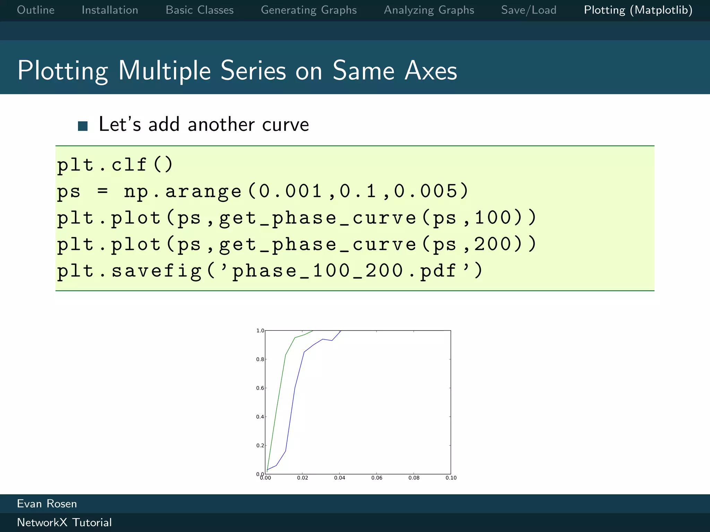Click the code line "plt.savefig('phase_100_200.pdf')"
Viewport: 710px width, 532px height.
270,271
